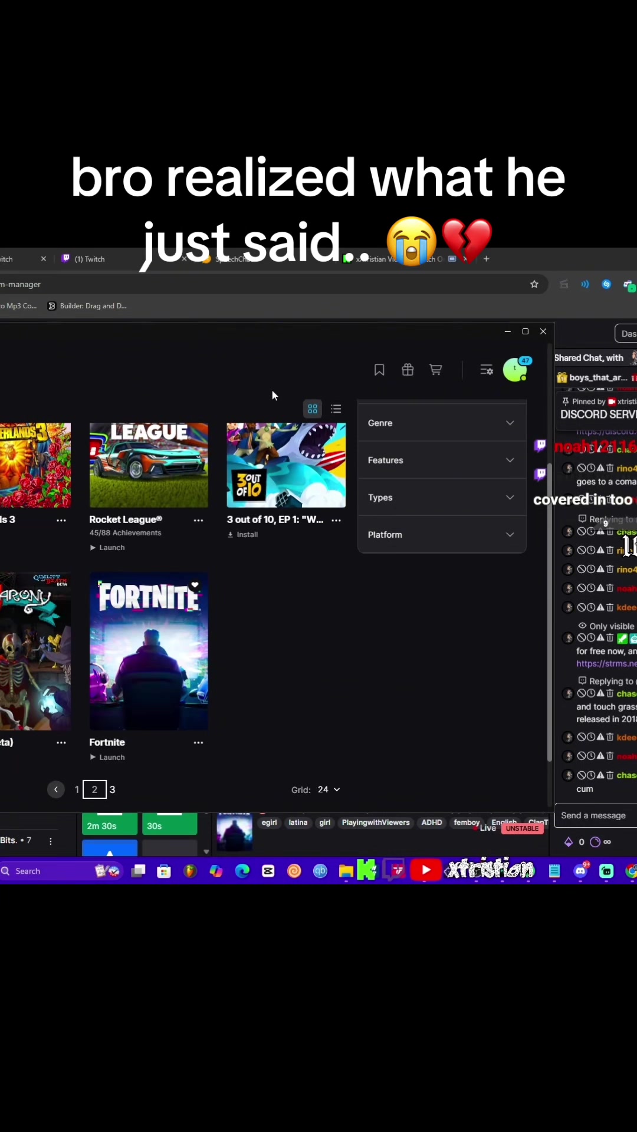The image size is (637, 1132).
Task: Click the channel points icon below chat
Action: pyautogui.click(x=595, y=842)
